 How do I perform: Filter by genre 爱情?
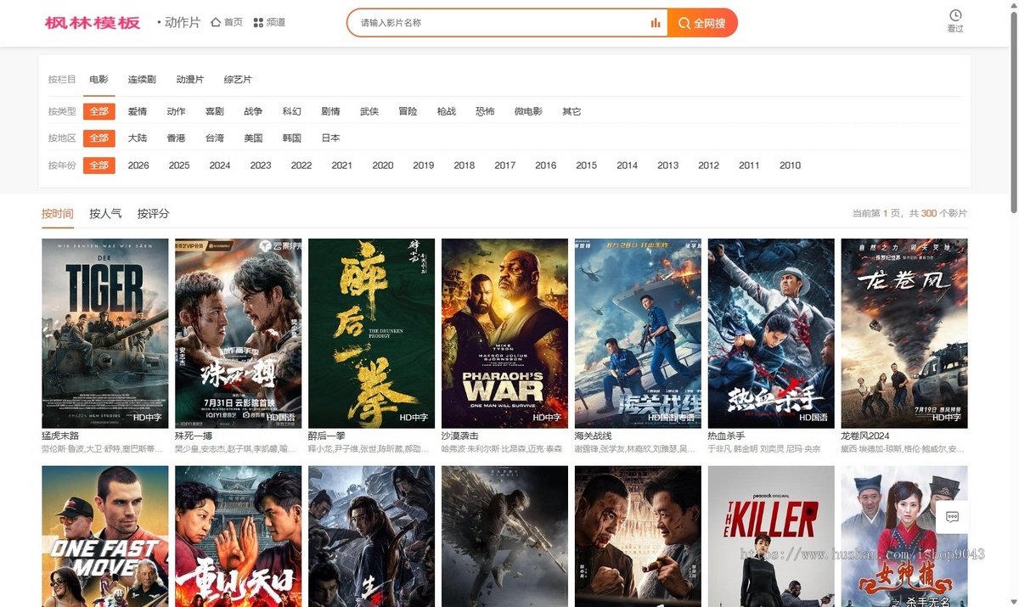(x=138, y=111)
